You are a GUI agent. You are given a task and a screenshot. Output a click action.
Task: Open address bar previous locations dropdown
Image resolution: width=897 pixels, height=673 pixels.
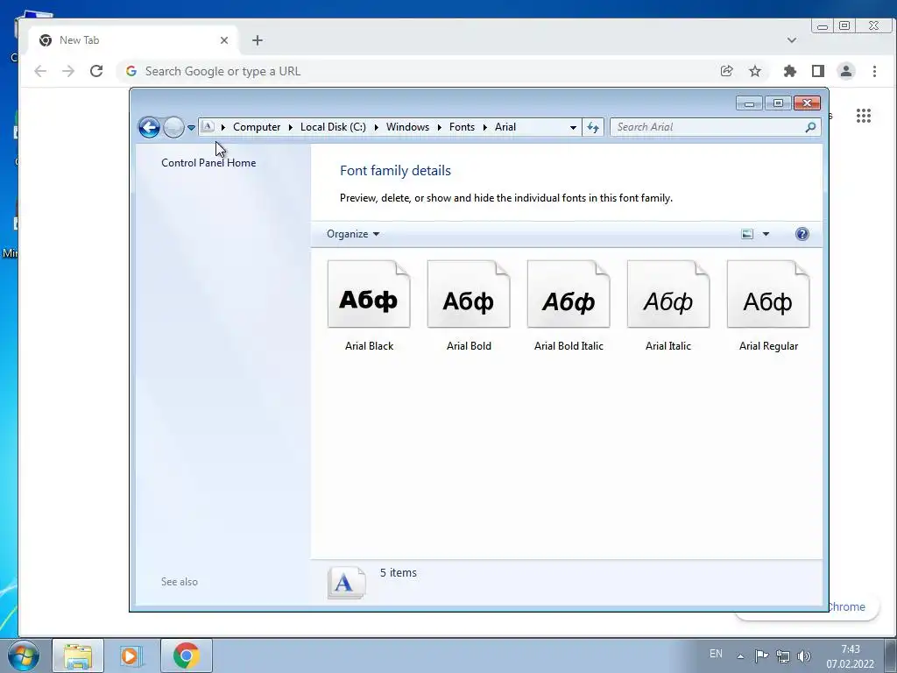(573, 128)
